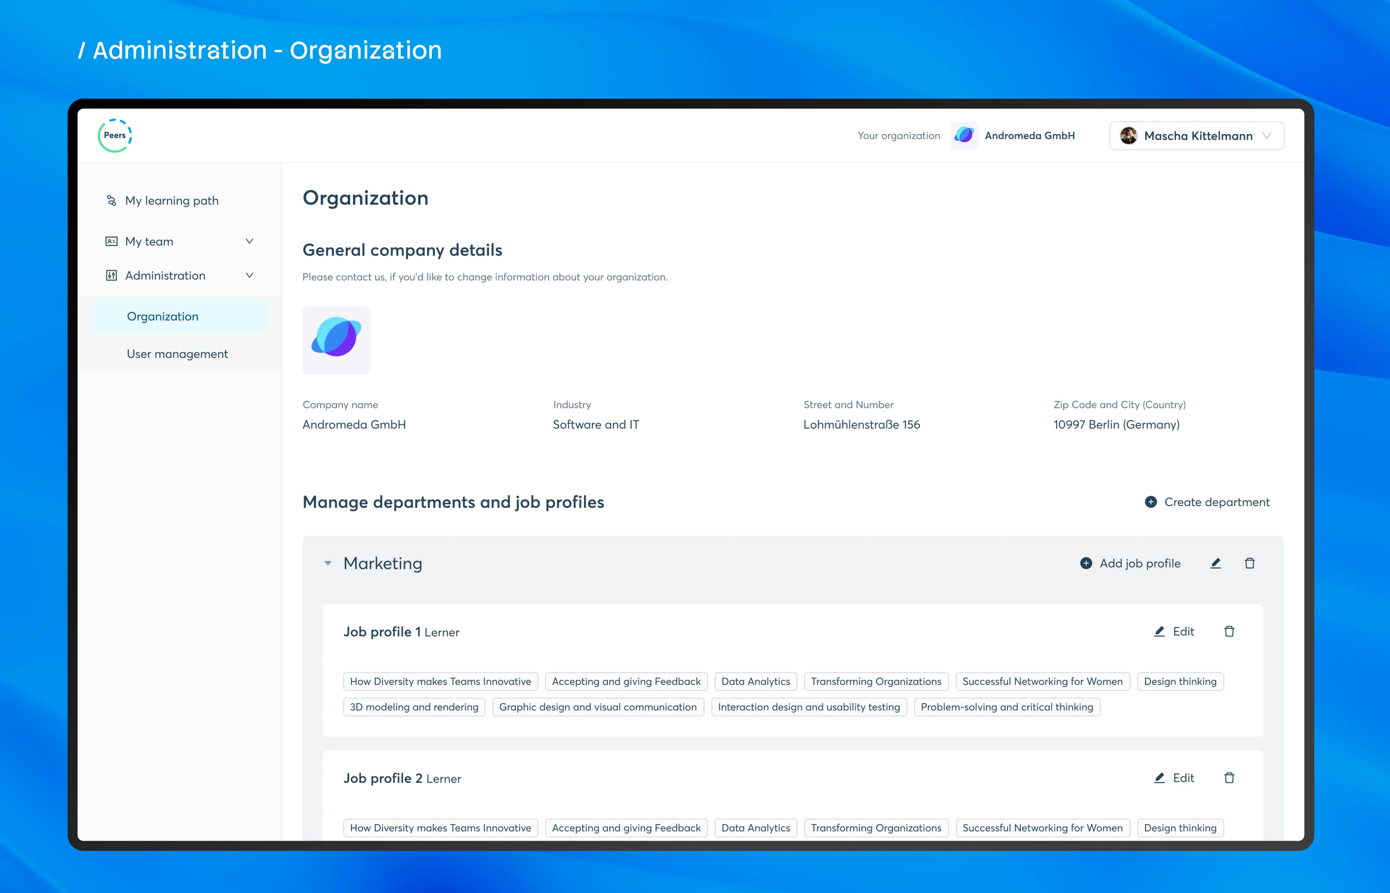
Task: Open the Mascha Kittelmann user dropdown arrow
Action: 1267,136
